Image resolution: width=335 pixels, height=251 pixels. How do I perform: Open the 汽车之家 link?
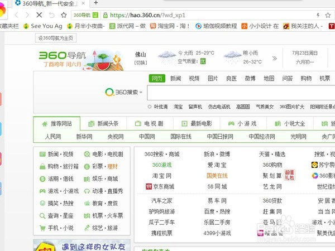pos(162,201)
